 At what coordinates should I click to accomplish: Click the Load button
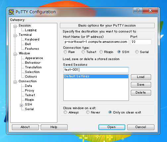coord(141,77)
